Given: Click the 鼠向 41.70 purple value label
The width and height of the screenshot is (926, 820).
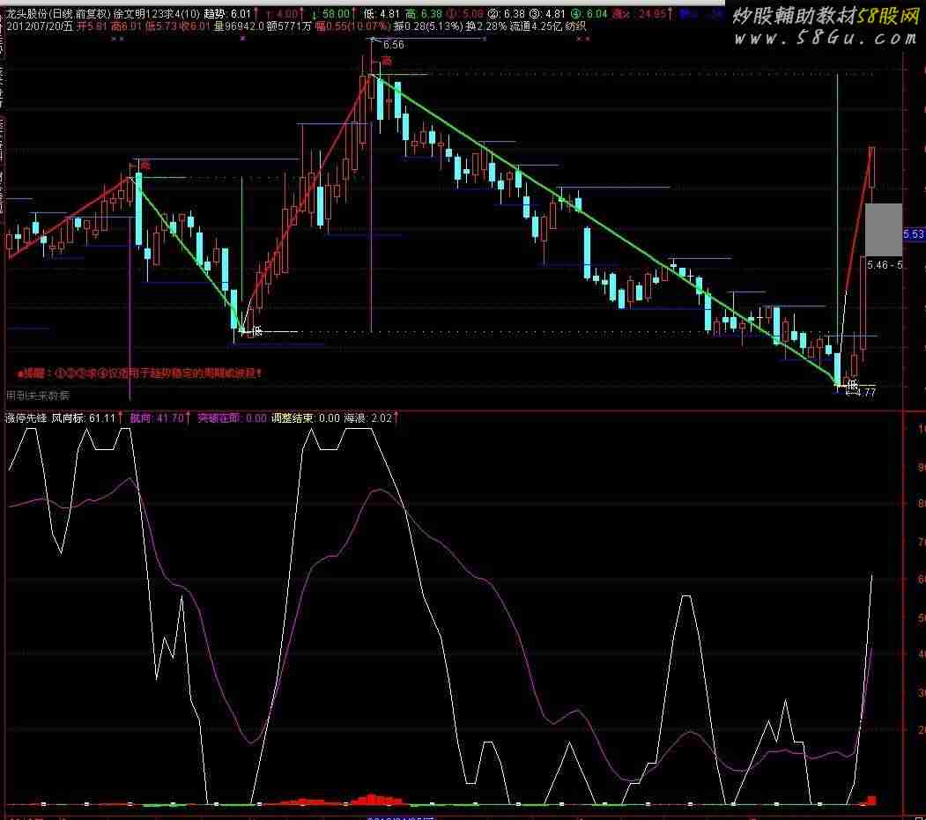Looking at the screenshot, I should pos(156,418).
